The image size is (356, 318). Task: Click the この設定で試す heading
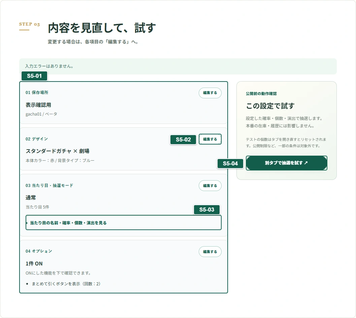pyautogui.click(x=270, y=106)
